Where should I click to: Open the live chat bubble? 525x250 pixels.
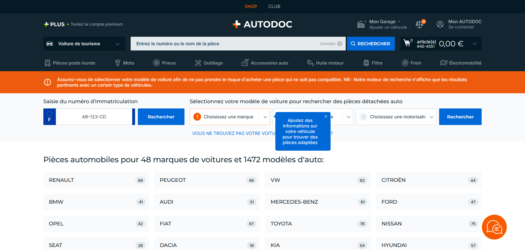[x=494, y=227]
